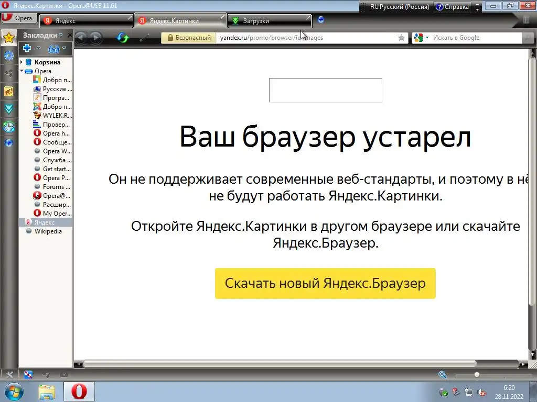The width and height of the screenshot is (537, 402).
Task: Open the Windows Start menu
Action: pos(14,392)
